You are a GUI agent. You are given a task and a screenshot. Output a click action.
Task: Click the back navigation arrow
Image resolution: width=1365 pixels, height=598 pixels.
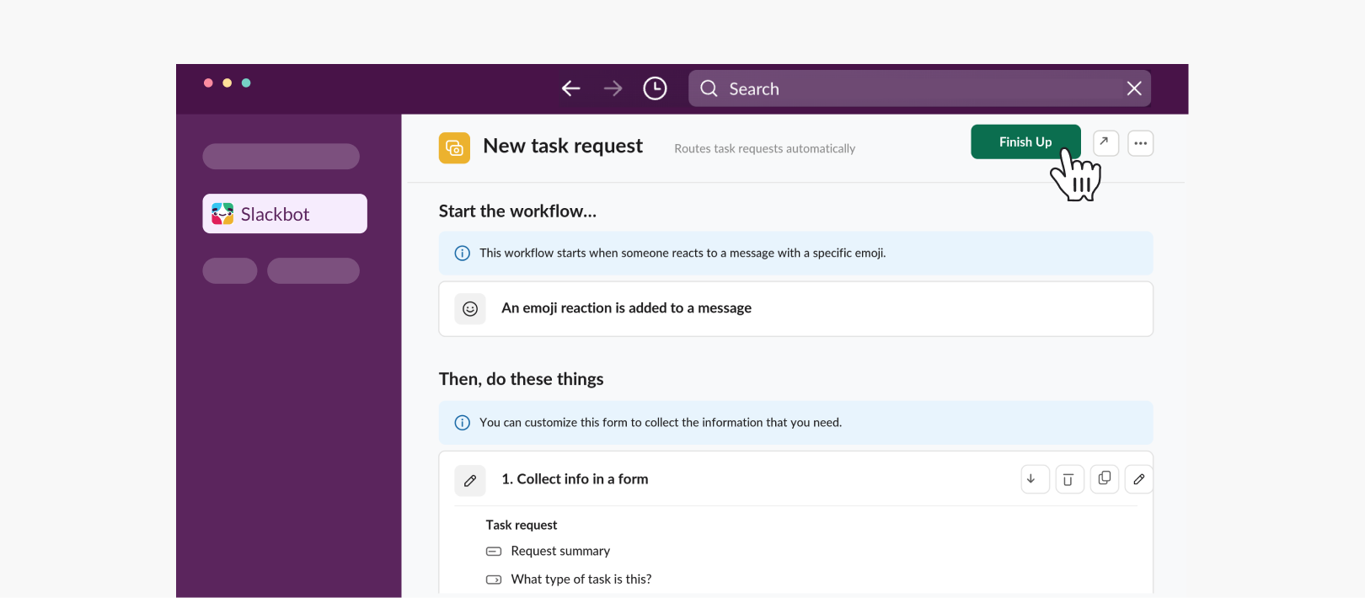(571, 88)
